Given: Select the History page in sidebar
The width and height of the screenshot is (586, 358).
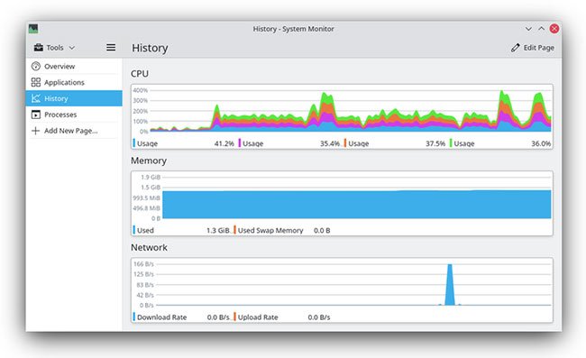Looking at the screenshot, I should [x=74, y=98].
